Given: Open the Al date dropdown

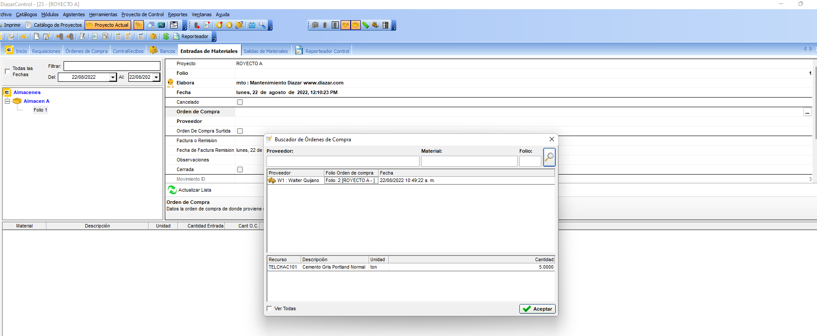Looking at the screenshot, I should [x=156, y=77].
